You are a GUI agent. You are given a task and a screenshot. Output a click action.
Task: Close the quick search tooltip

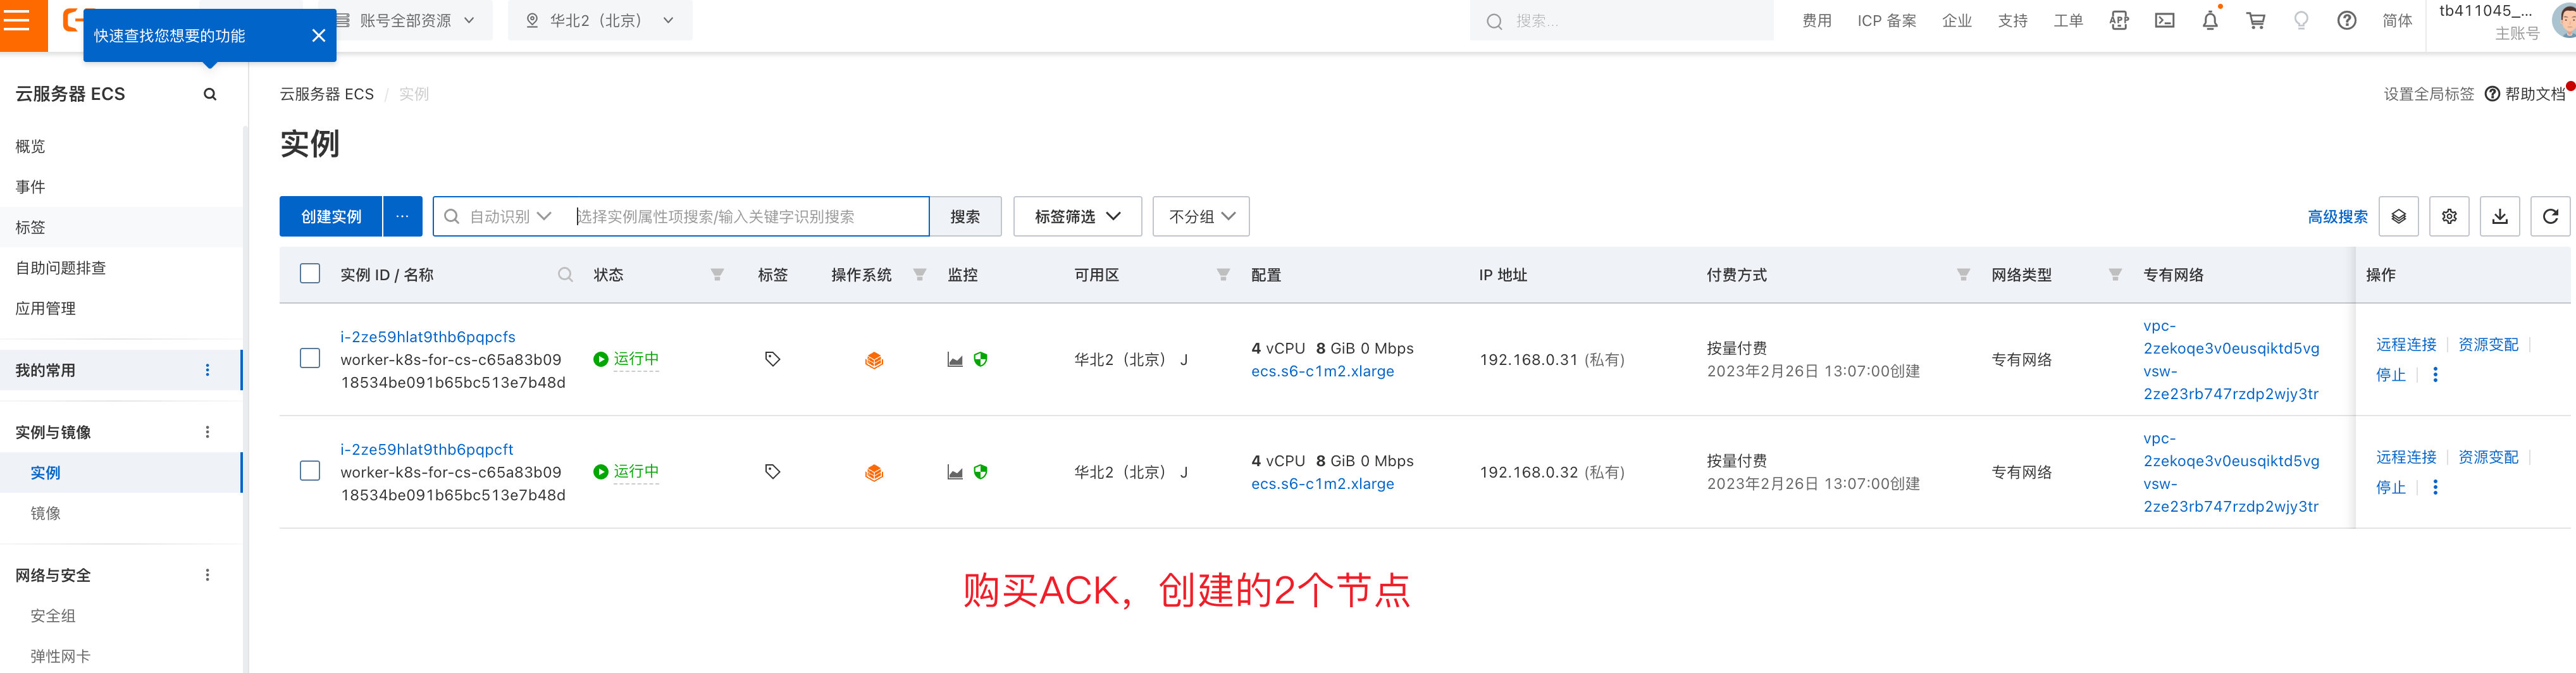tap(318, 36)
